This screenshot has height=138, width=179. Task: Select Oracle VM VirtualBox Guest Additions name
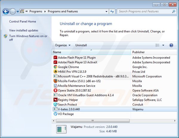[86, 95]
